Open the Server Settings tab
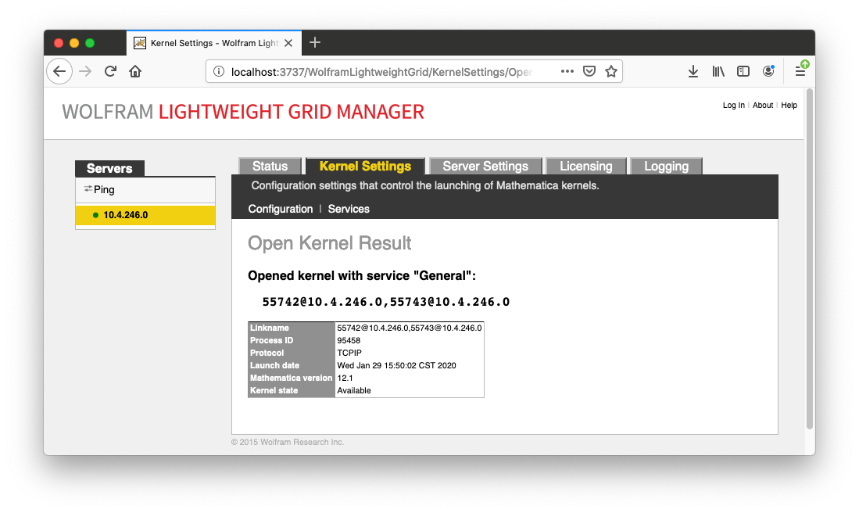859x513 pixels. tap(485, 166)
